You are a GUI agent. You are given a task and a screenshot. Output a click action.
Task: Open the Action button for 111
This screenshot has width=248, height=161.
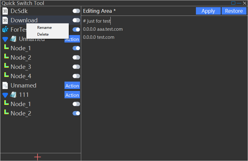[x=72, y=95]
